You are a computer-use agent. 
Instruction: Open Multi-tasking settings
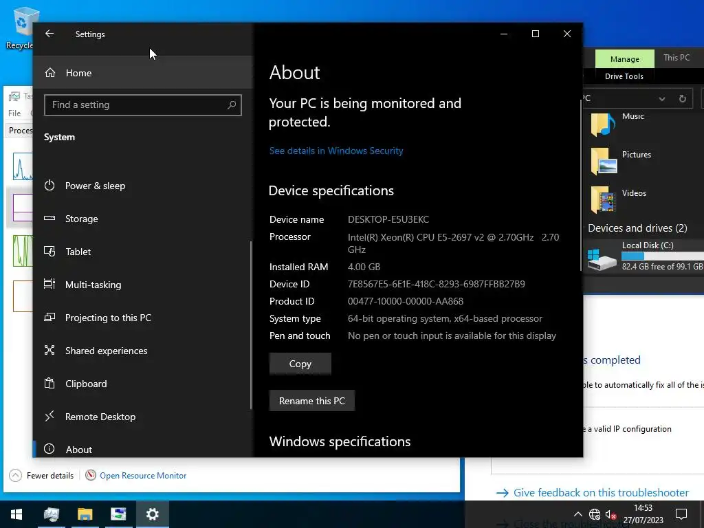point(143,285)
